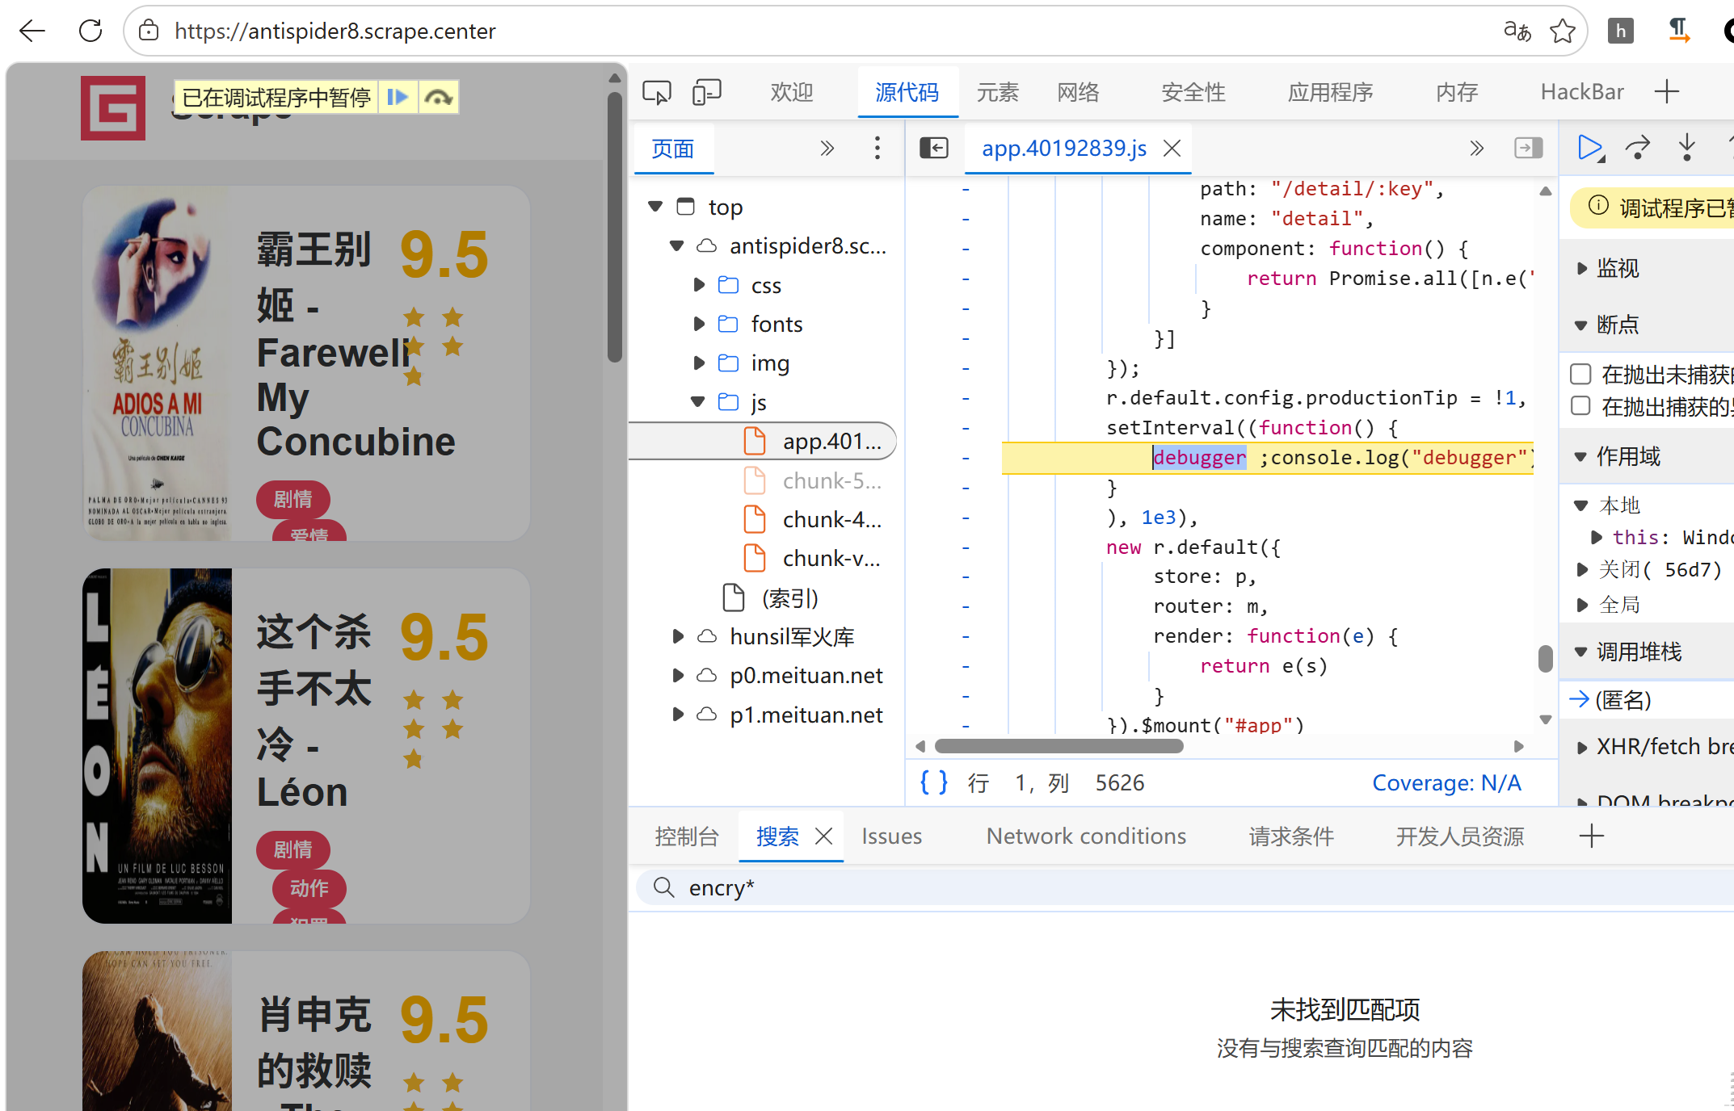Open navigator three-dot options menu
Screen dimensions: 1734x1111
877,148
